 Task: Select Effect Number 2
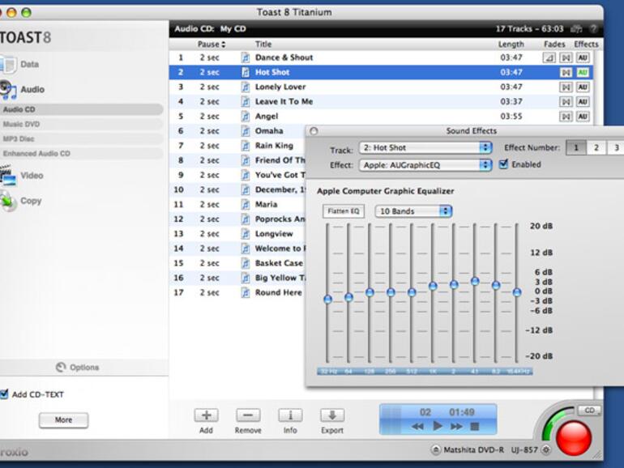pyautogui.click(x=596, y=148)
